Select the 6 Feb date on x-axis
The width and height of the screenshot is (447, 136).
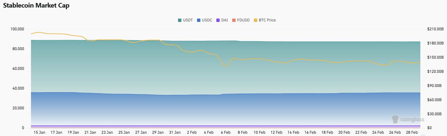pyautogui.click(x=226, y=132)
